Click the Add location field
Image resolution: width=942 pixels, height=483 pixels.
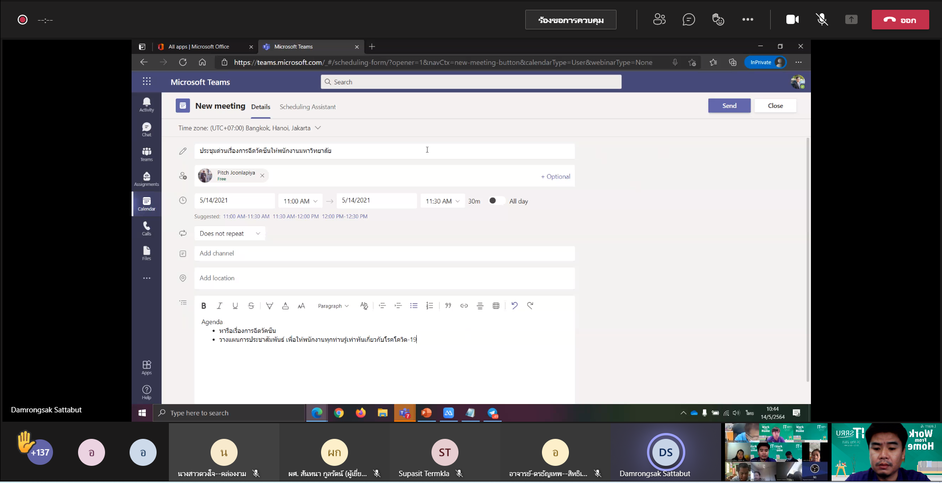[384, 278]
